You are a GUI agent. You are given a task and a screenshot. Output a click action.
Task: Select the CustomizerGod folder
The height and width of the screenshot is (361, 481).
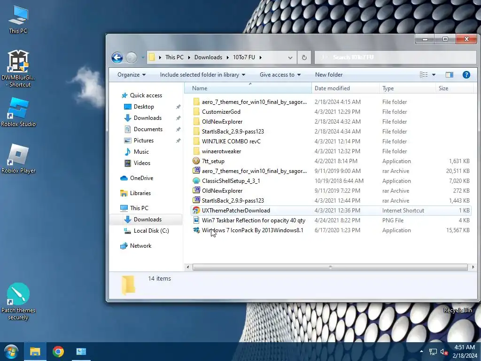[331, 112]
